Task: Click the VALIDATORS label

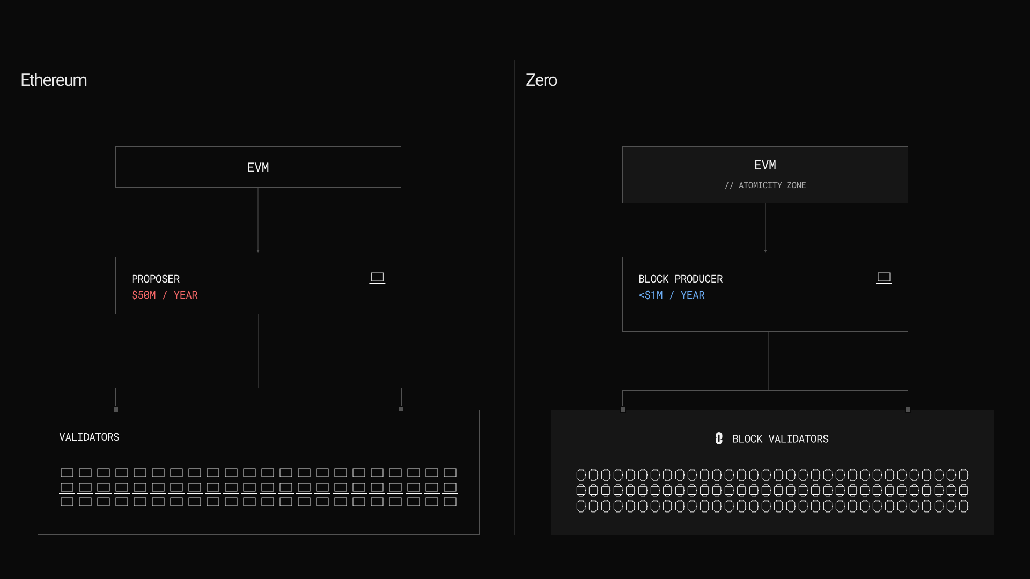Action: click(89, 437)
